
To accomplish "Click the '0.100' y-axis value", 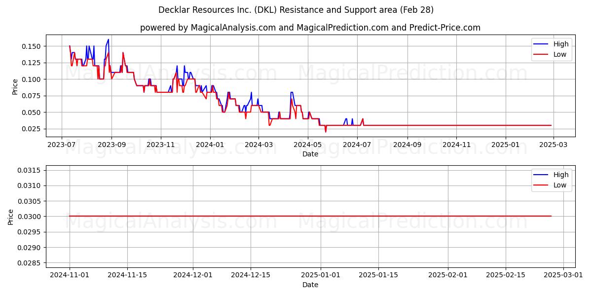I will point(33,79).
